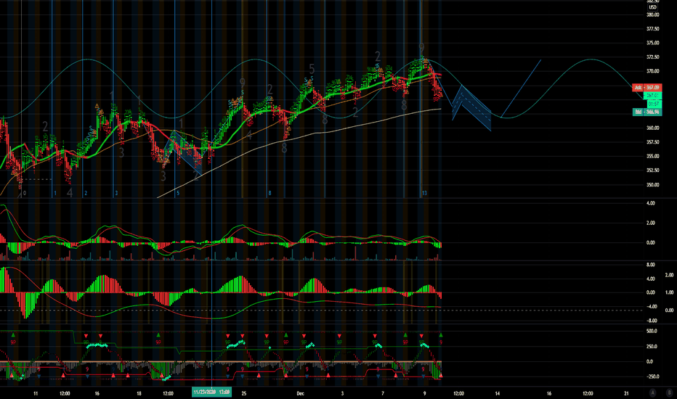This screenshot has width=677, height=399.
Task: Click the -8.00 indicator scale value
Action: click(651, 321)
